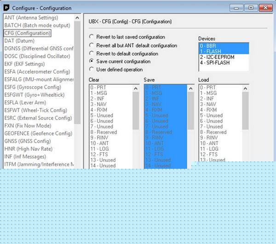
Task: Select 4 - RXM in Save list
Action: pos(155,110)
